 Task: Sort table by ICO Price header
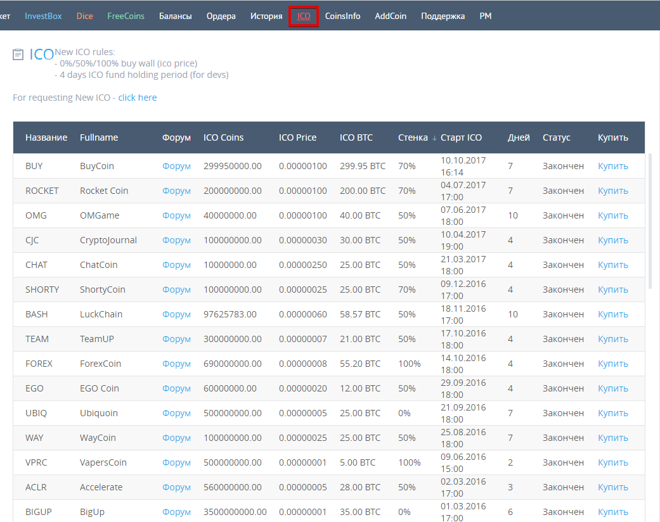coord(297,137)
